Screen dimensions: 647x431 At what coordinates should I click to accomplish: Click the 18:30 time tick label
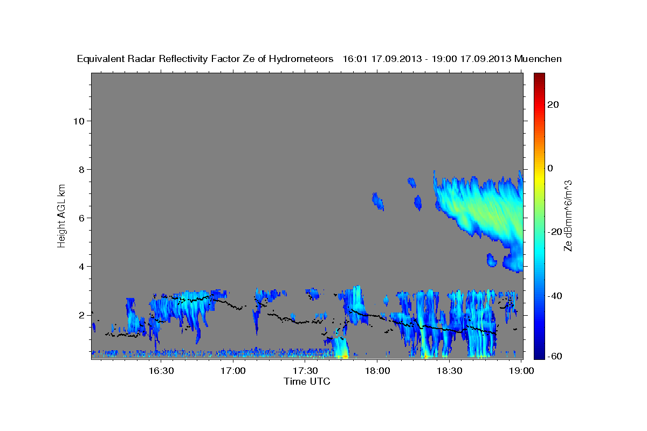click(x=449, y=371)
